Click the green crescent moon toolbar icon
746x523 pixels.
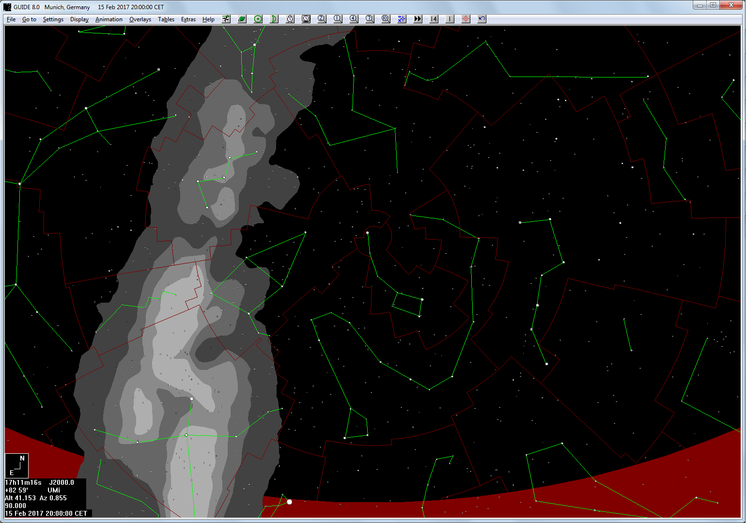pos(274,19)
